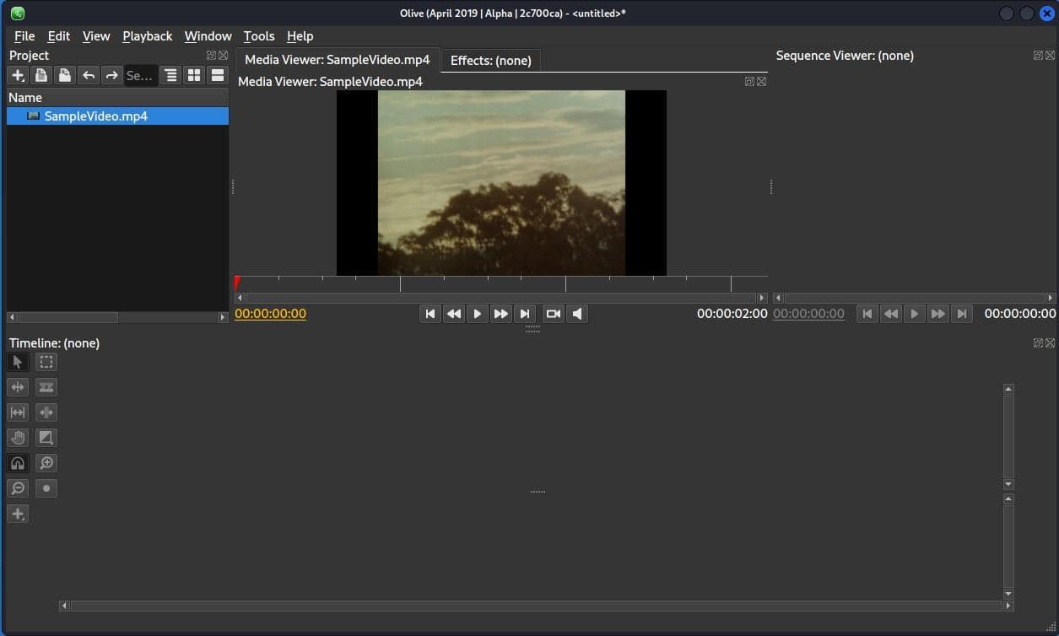Screen dimensions: 1059x636
Task: Select the Slip tool
Action: (x=18, y=412)
